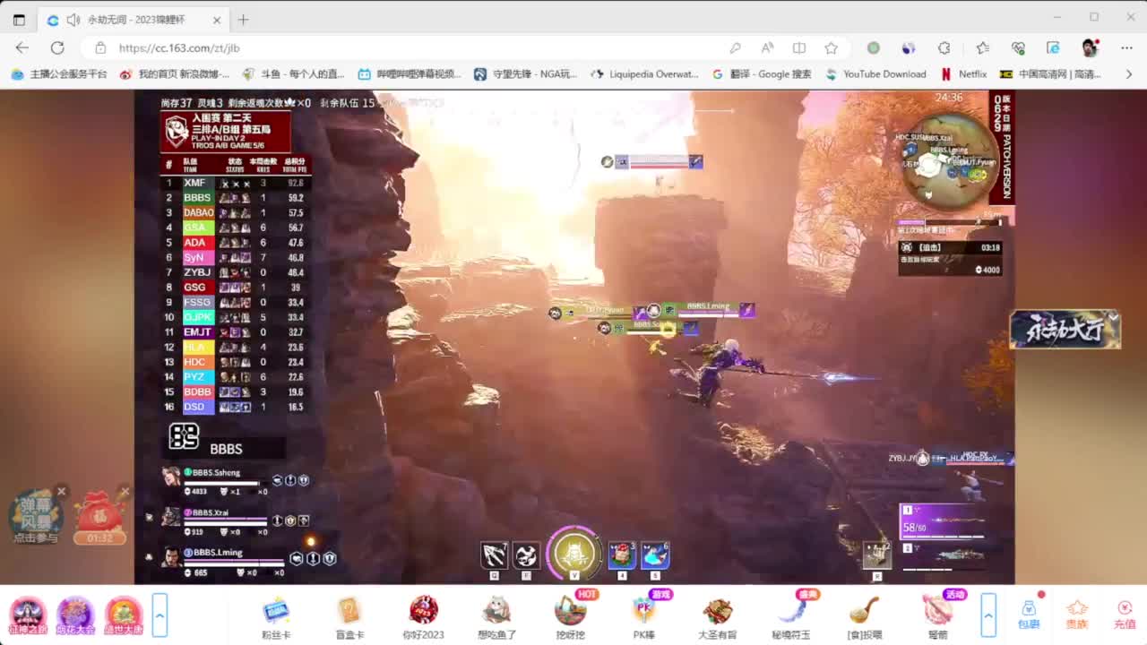Toggle split screen view
The width and height of the screenshot is (1147, 645).
799,47
